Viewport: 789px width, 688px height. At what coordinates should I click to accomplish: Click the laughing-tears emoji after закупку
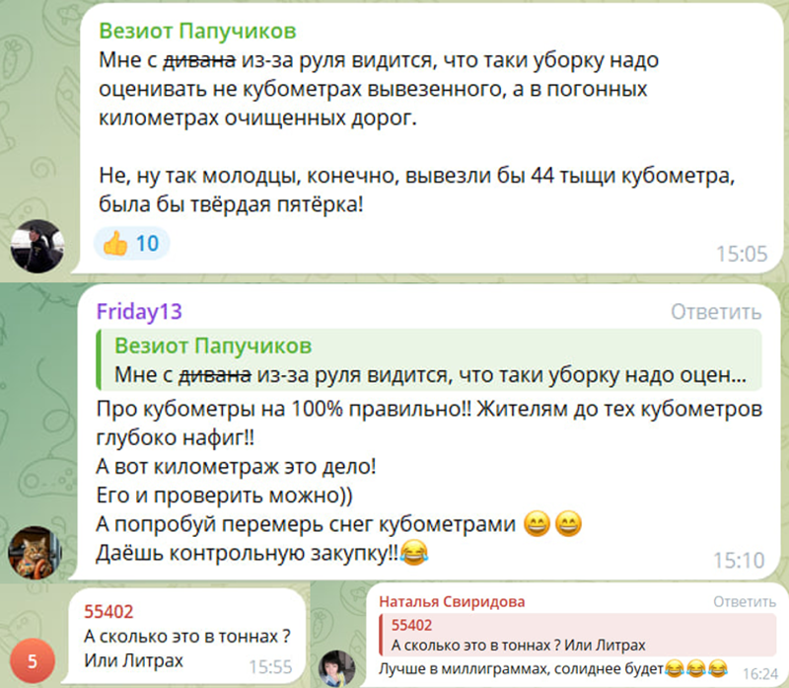(x=414, y=552)
